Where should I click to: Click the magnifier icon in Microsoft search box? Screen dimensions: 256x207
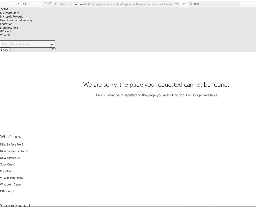pyautogui.click(x=52, y=44)
